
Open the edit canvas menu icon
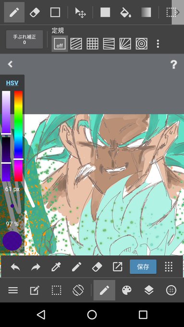click(35, 290)
